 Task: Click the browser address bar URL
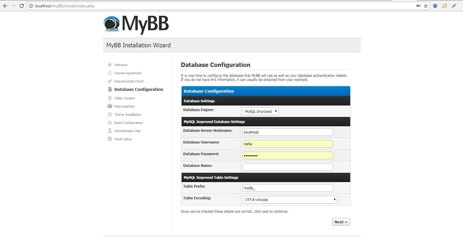coord(64,6)
